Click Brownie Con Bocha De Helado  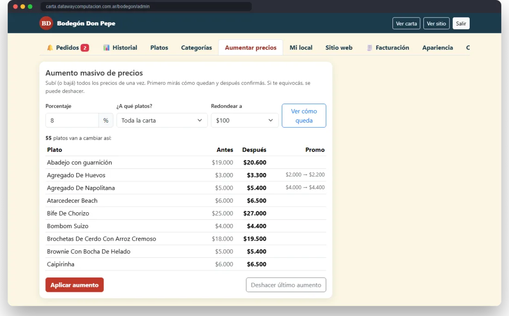tap(89, 251)
